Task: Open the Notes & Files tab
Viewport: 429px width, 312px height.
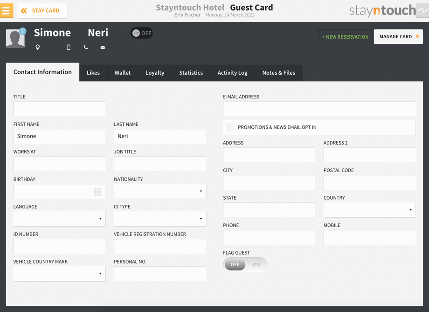Action: click(x=279, y=73)
